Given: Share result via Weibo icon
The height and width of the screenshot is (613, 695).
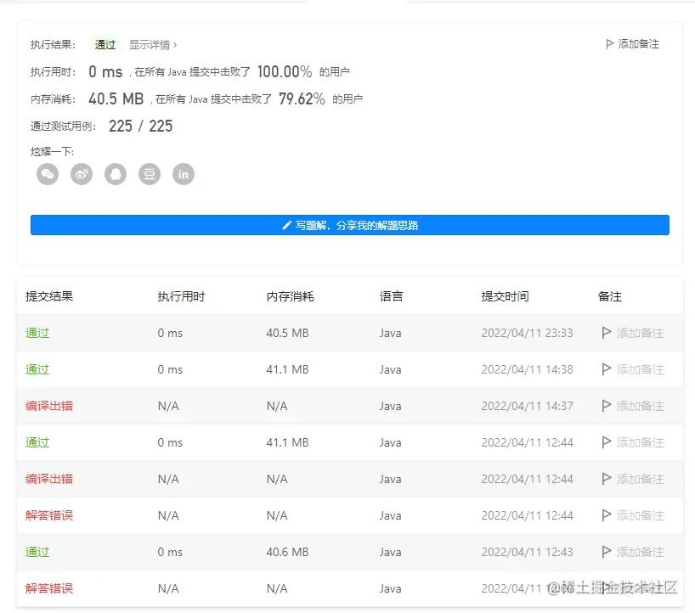Looking at the screenshot, I should [x=82, y=174].
